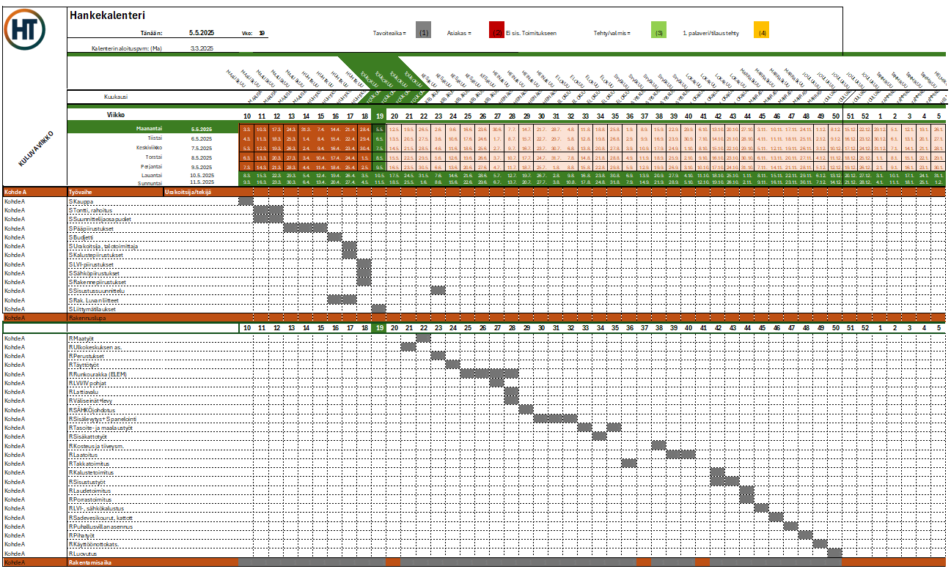Image resolution: width=951 pixels, height=569 pixels.
Task: Edit the calendar start date 3.3.2025
Action: click(x=202, y=48)
